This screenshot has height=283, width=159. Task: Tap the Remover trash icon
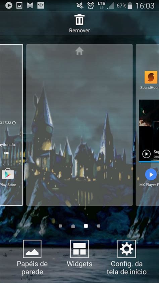point(79,20)
